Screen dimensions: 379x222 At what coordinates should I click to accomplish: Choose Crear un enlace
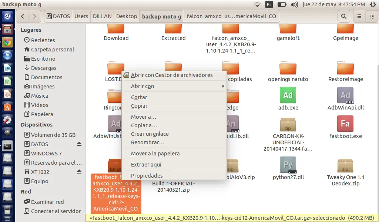point(174,134)
